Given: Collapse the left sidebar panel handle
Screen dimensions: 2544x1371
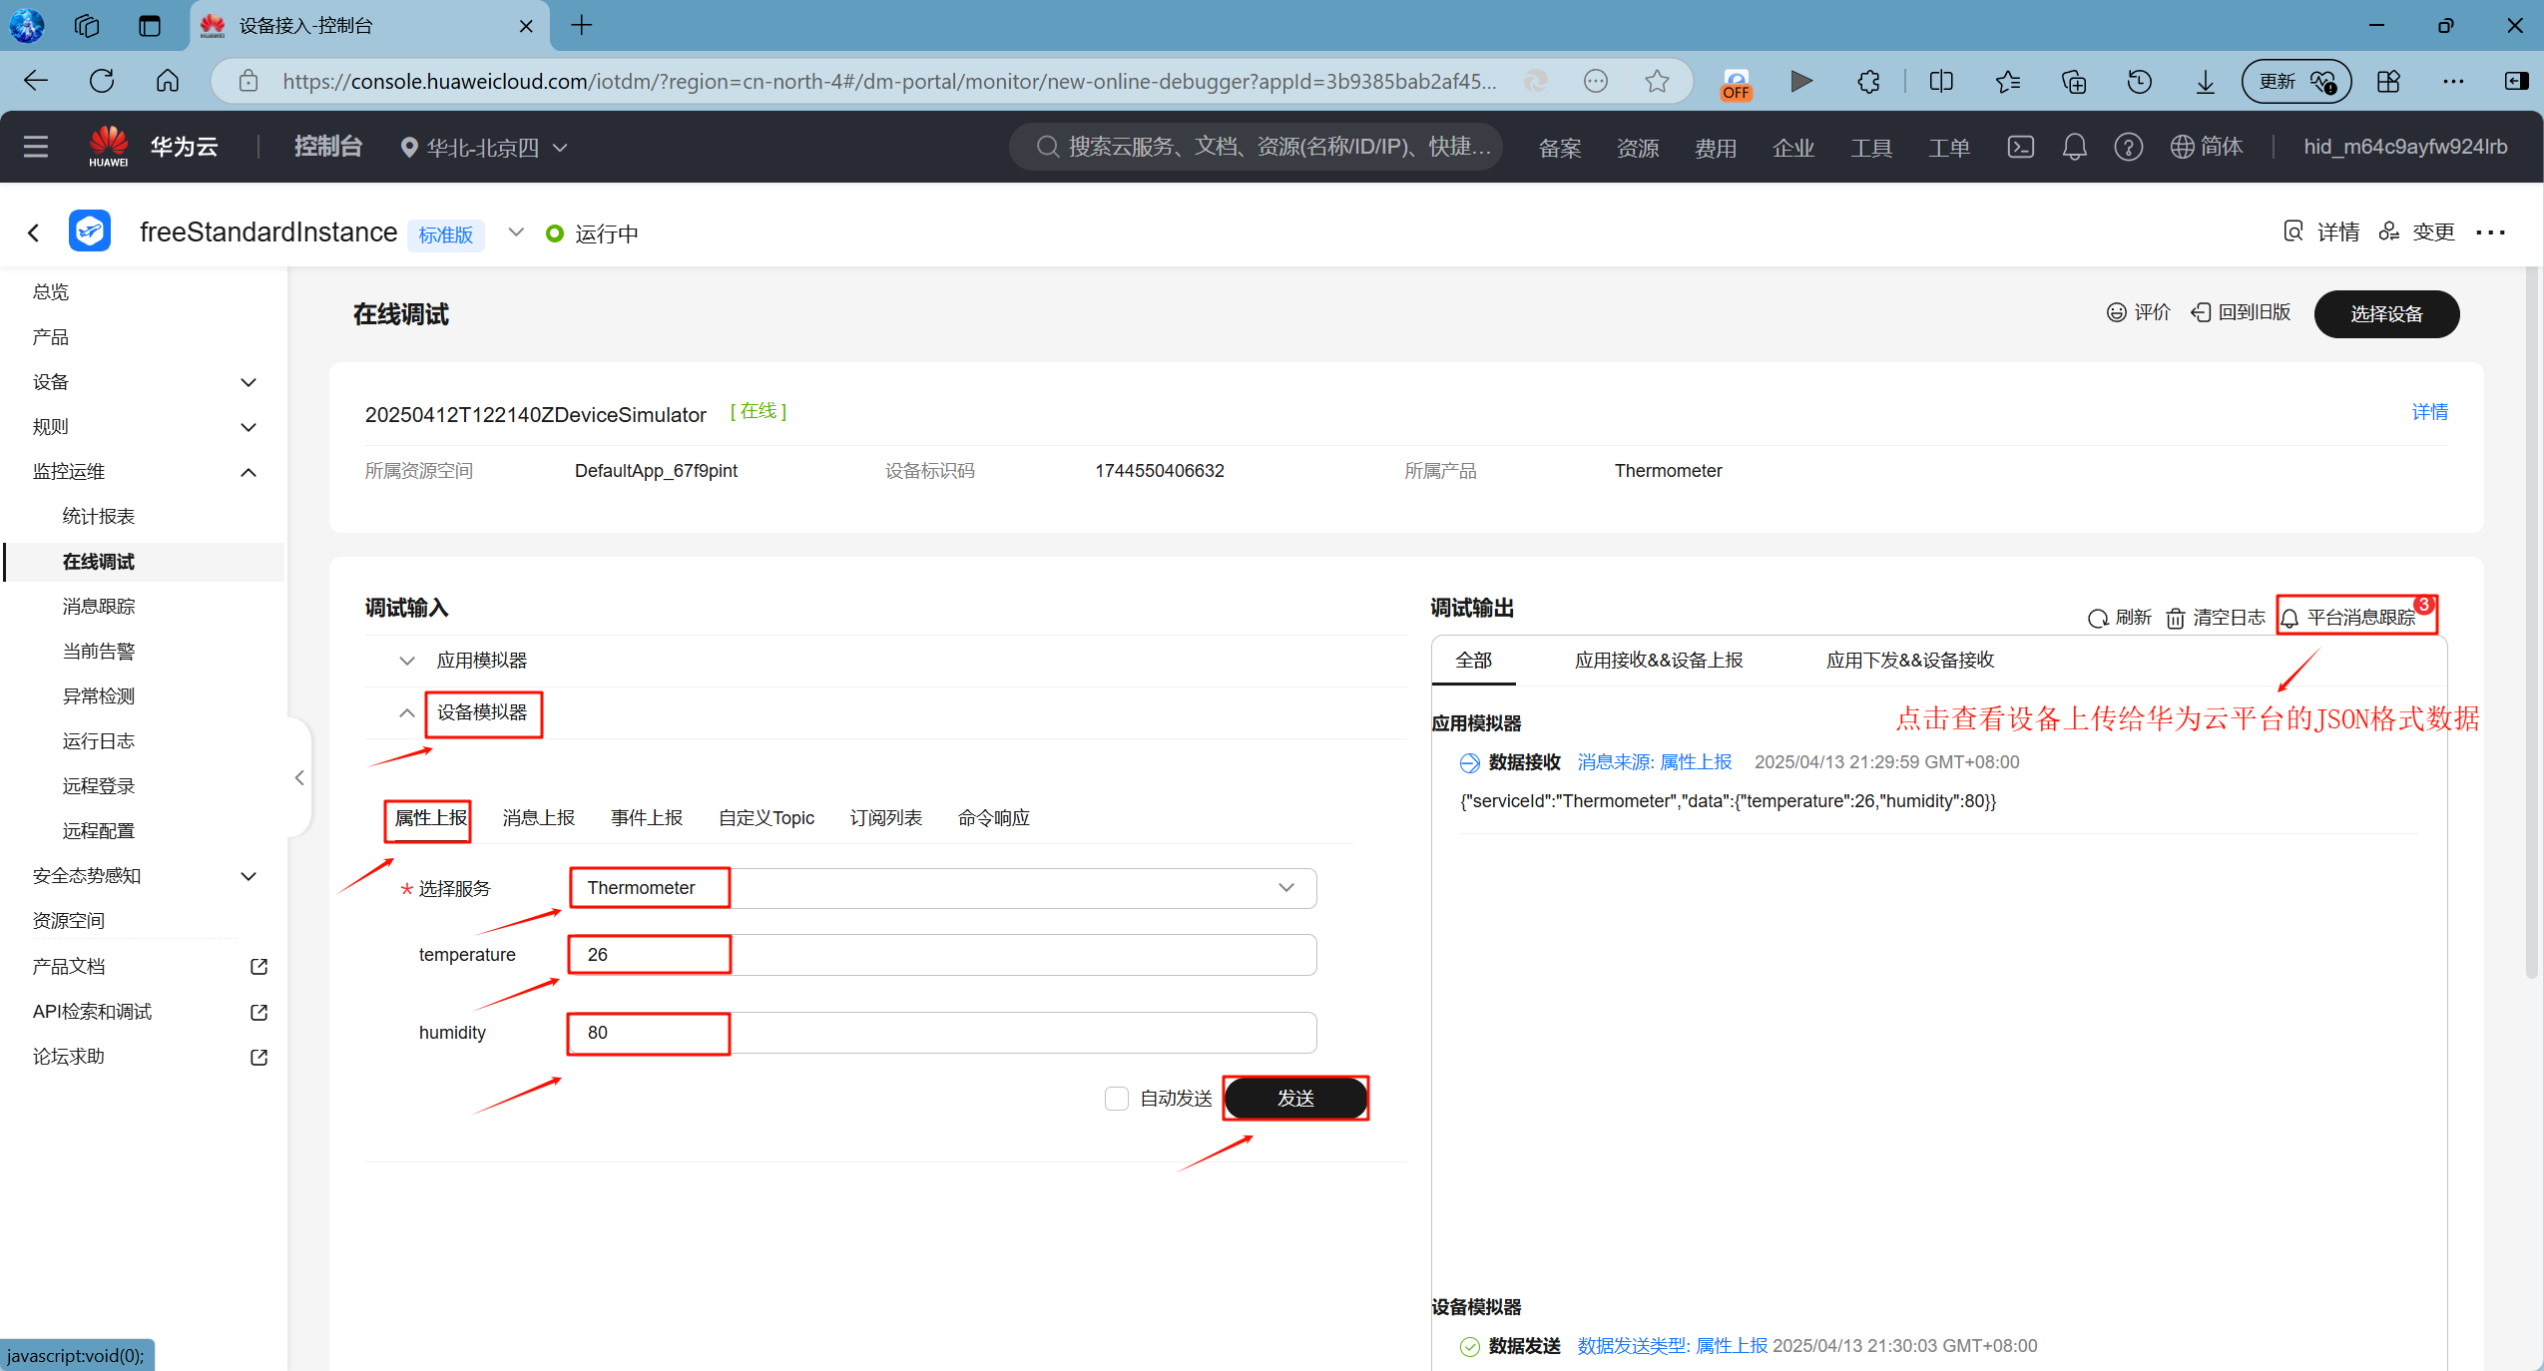Looking at the screenshot, I should [x=298, y=777].
